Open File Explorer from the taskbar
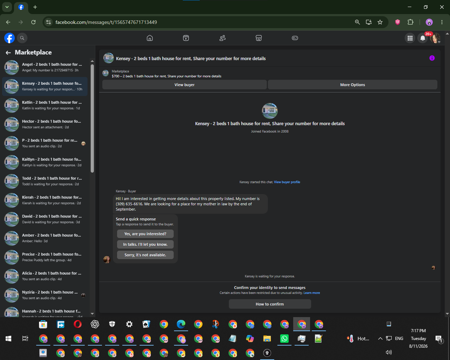The image size is (450, 360). tap(267, 339)
